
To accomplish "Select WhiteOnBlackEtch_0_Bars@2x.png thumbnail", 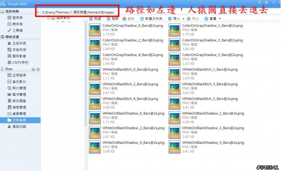I will (x=95, y=74).
